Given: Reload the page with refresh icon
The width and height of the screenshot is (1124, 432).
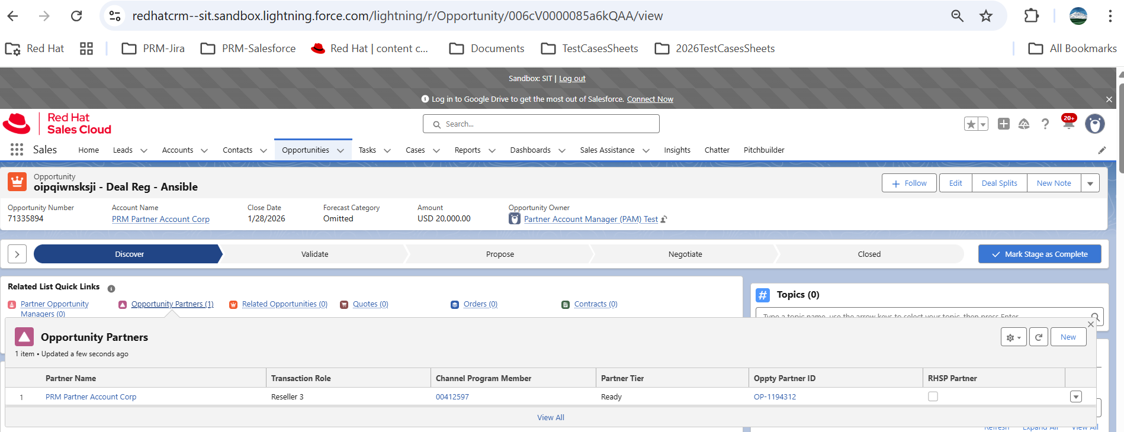Looking at the screenshot, I should click(76, 16).
